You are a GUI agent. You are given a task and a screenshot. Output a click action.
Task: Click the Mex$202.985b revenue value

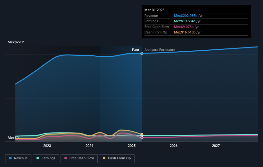tap(185, 16)
